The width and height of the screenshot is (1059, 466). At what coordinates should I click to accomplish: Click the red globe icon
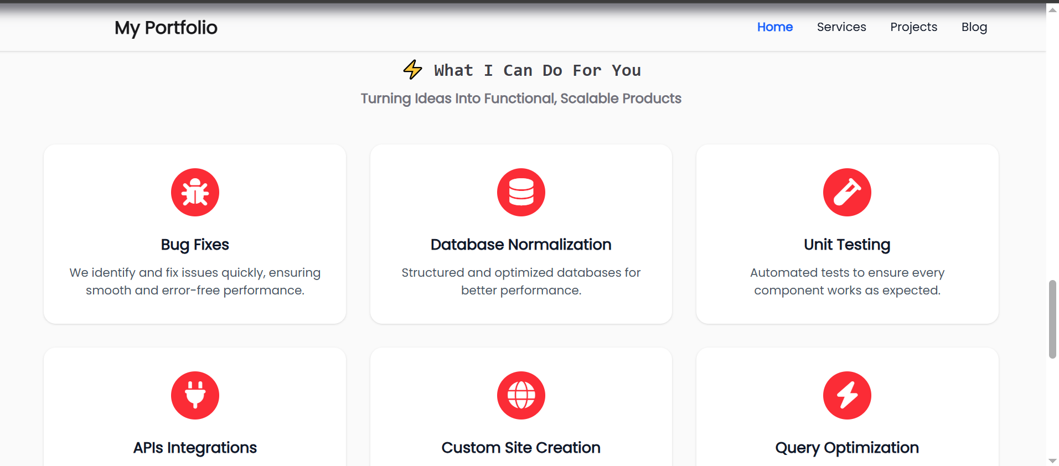point(521,395)
